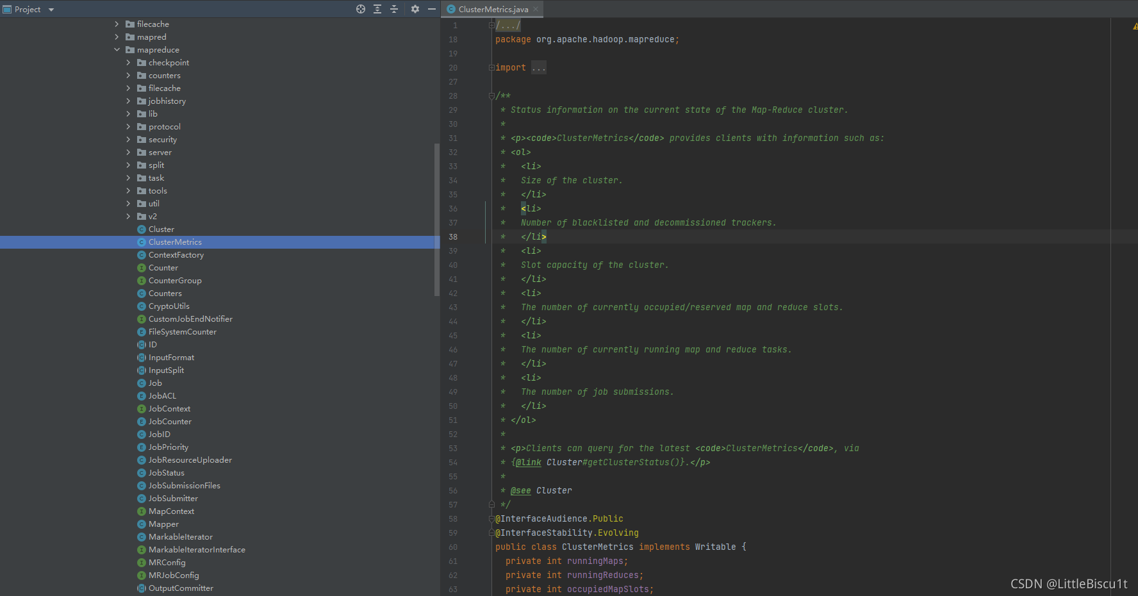Close the ClusterMetrics.java tab

click(536, 9)
